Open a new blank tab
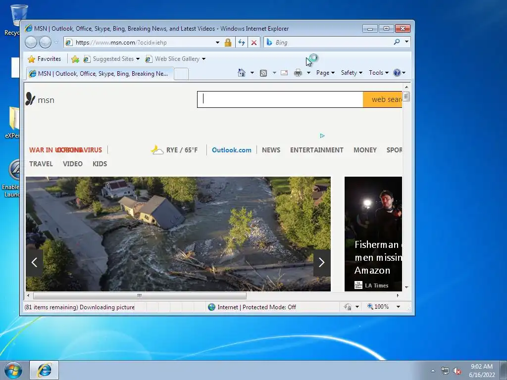Image resolution: width=507 pixels, height=380 pixels. coord(181,74)
